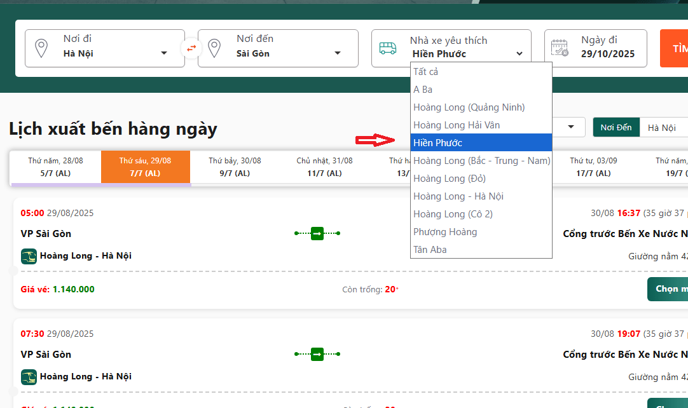
Task: Switch to the Thứ bảy, 30/08 date tab
Action: click(x=235, y=167)
